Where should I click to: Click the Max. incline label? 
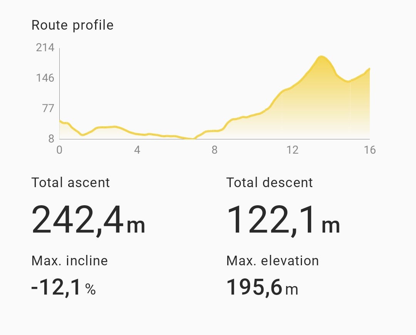(x=70, y=261)
